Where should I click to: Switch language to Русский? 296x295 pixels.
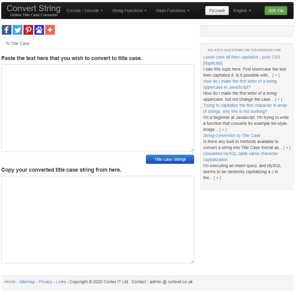click(217, 11)
